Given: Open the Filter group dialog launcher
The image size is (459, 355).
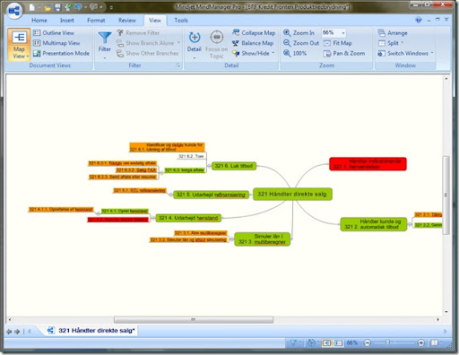Looking at the screenshot, I should click(178, 65).
